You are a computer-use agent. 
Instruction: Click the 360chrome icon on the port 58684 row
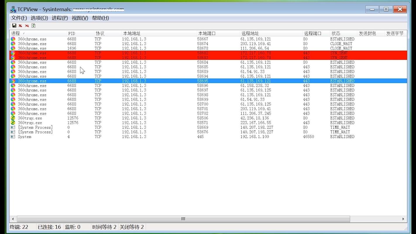click(x=13, y=62)
